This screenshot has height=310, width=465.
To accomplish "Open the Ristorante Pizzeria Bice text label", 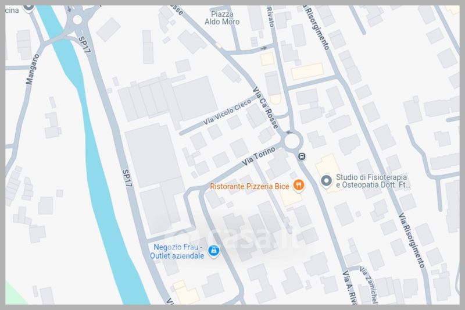I will tap(249, 186).
